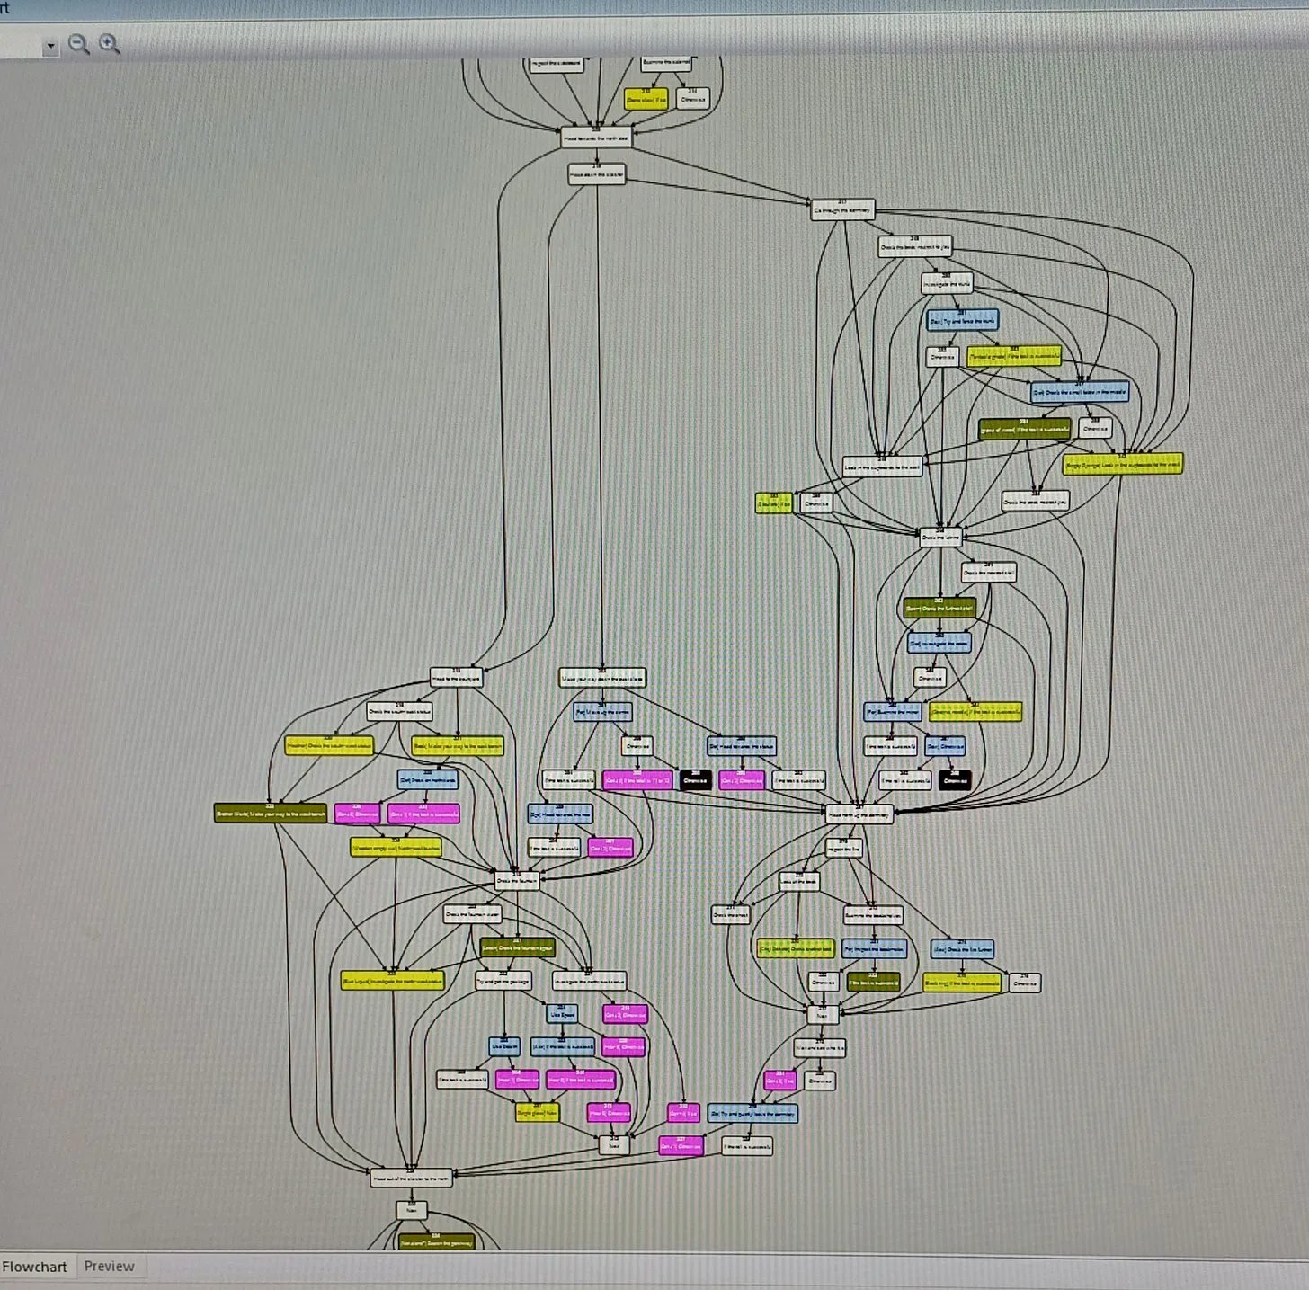This screenshot has height=1290, width=1309.
Task: Select the 'Make your way down the east cloister' node
Action: 602,678
